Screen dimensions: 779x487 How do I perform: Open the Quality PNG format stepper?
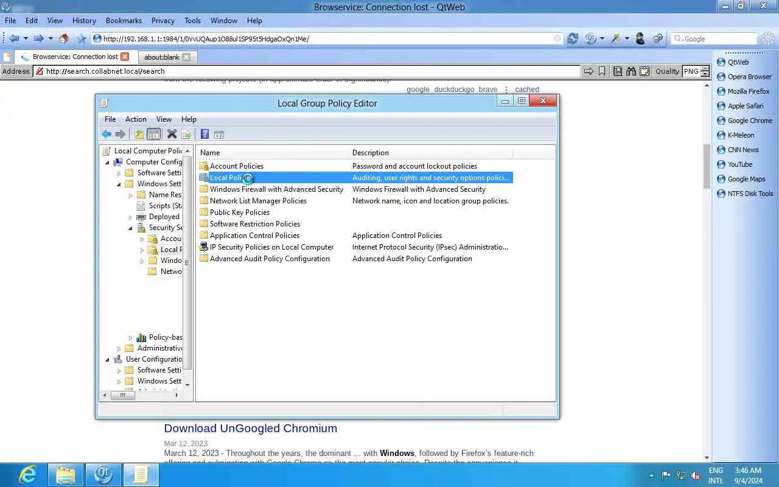coord(705,71)
